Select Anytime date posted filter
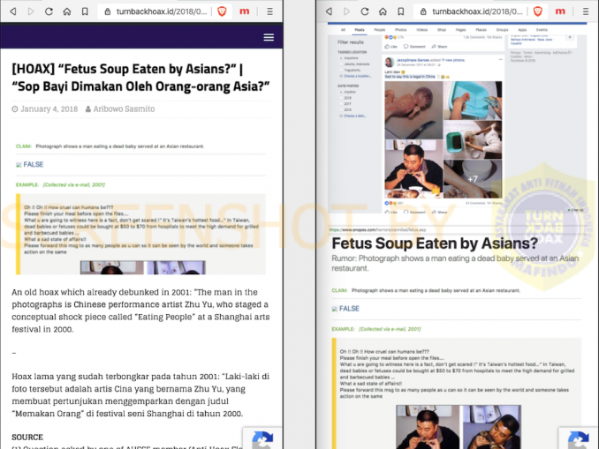The image size is (599, 449). [341, 92]
